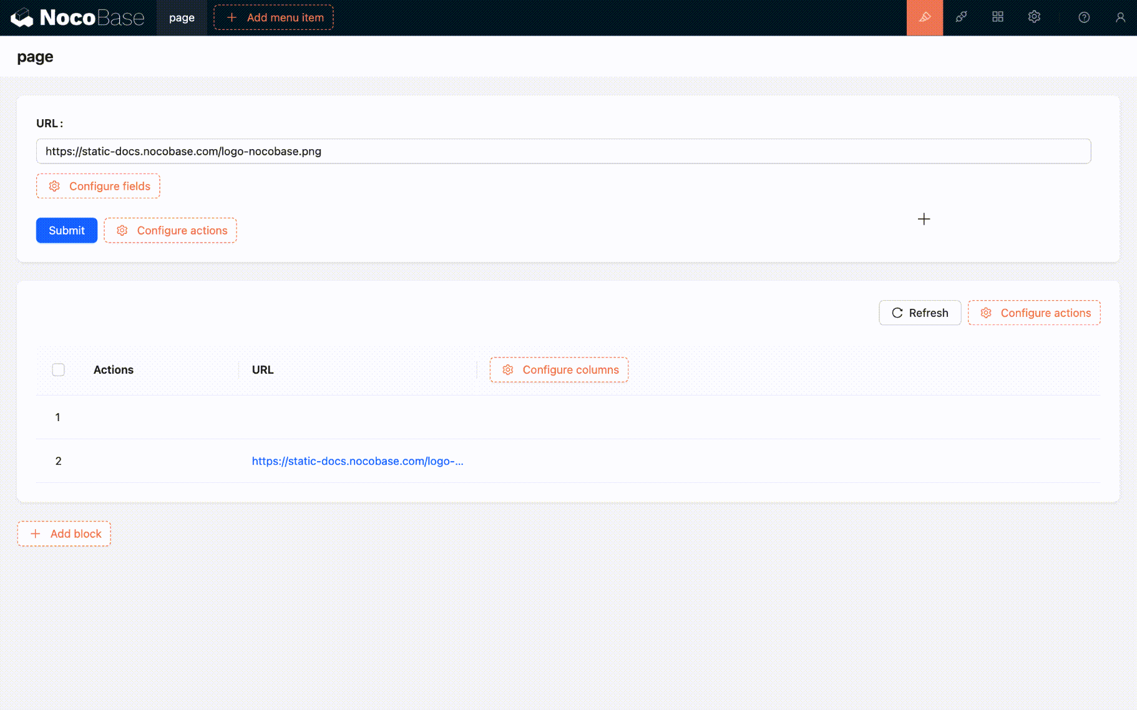Open the data source grid icon
Viewport: 1137px width, 710px height.
998,17
